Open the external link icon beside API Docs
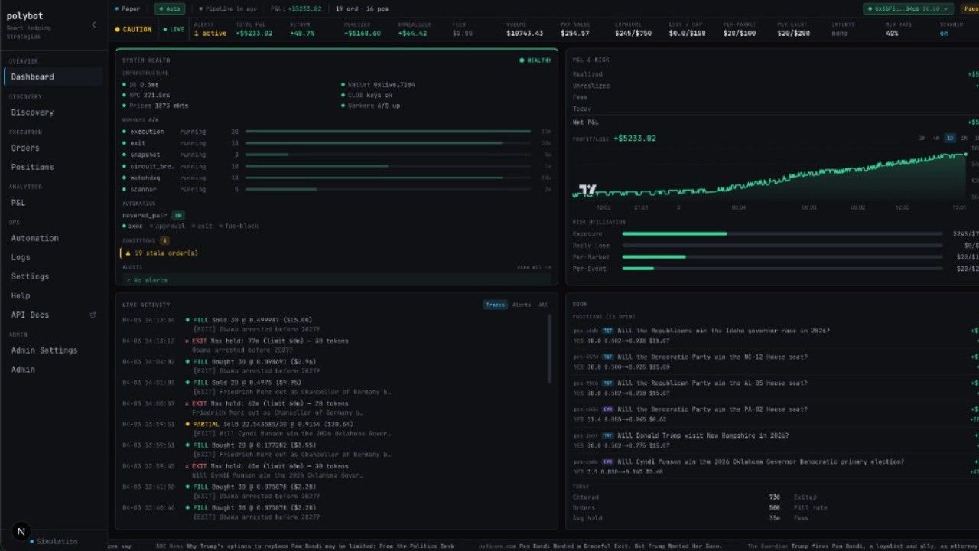This screenshot has width=979, height=551. (93, 315)
